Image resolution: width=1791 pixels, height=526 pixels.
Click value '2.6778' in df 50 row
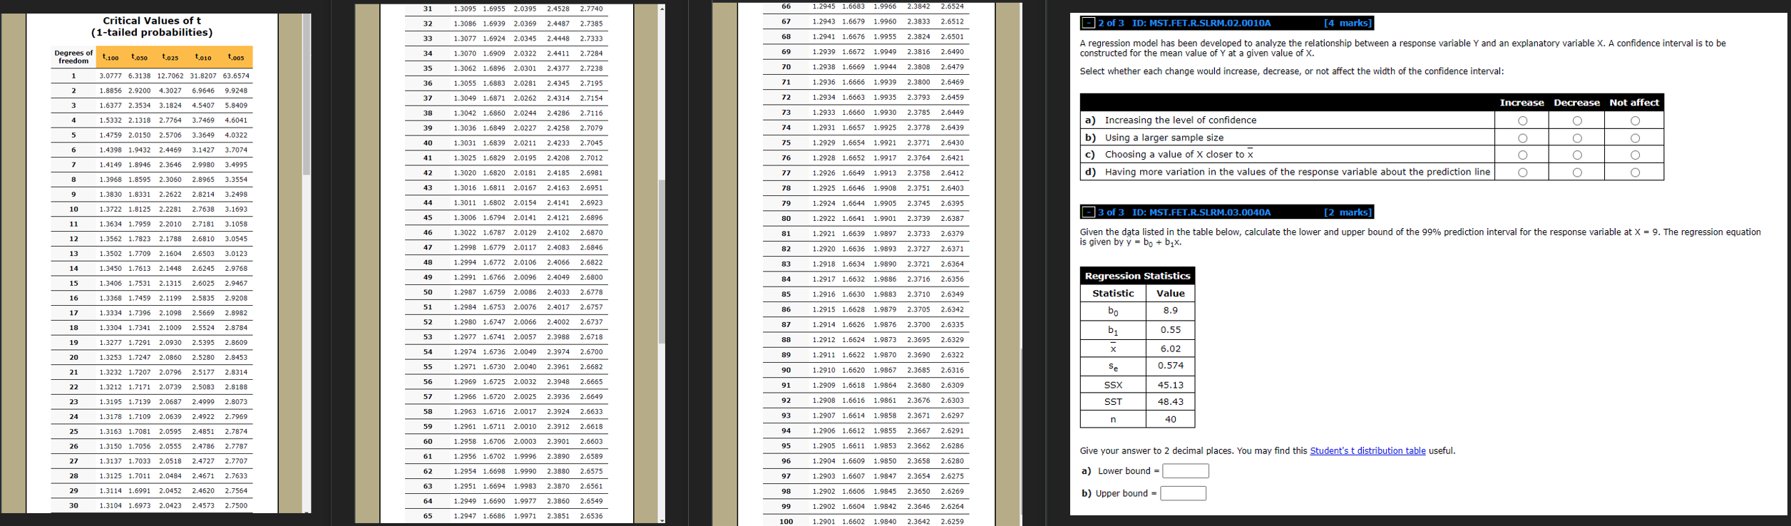click(x=591, y=292)
